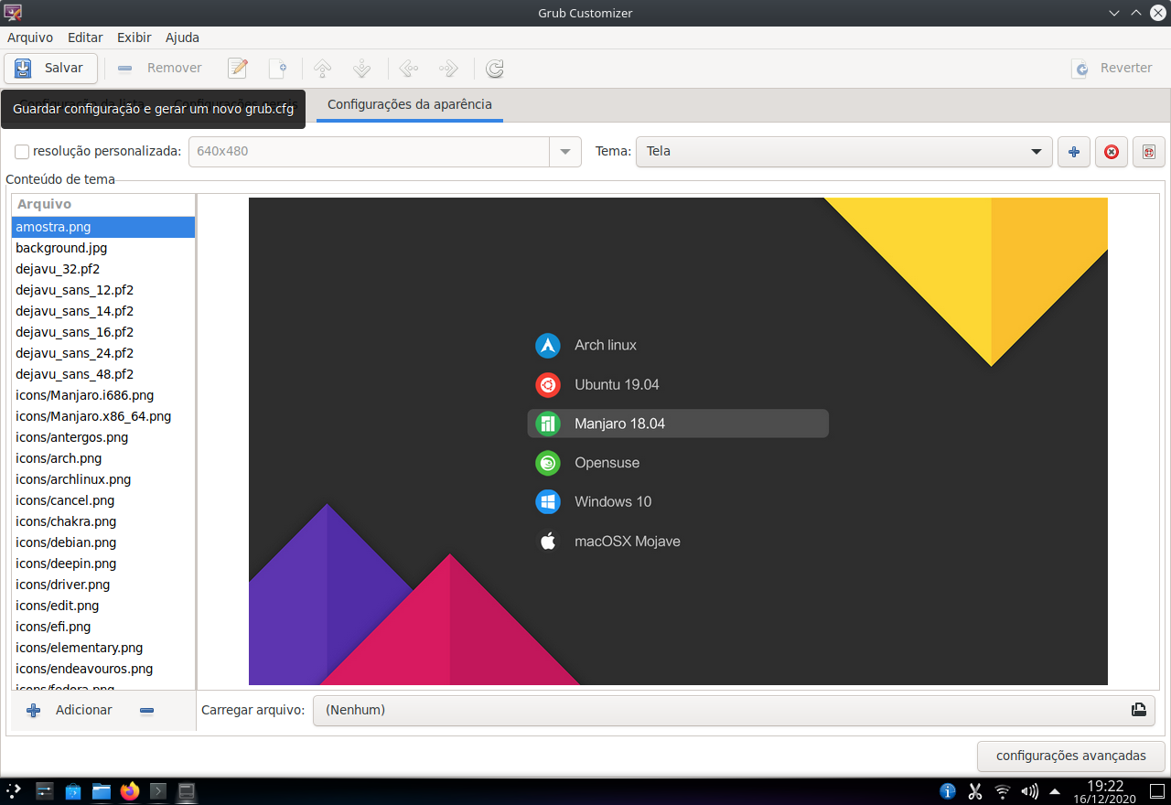
Task: Move the selected entry down
Action: 361,68
